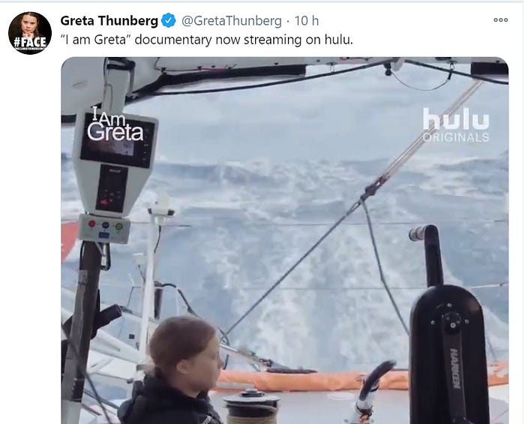
Task: Click the green button on the boat's control box
Action: pos(118,226)
